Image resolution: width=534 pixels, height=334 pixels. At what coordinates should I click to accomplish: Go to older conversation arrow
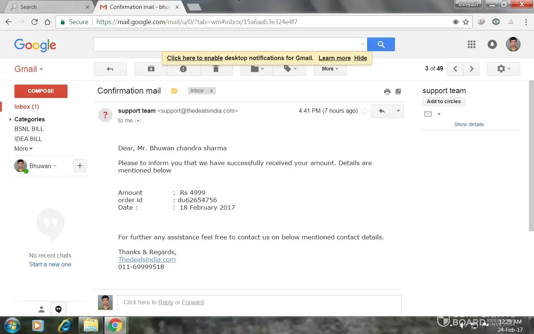(x=471, y=69)
